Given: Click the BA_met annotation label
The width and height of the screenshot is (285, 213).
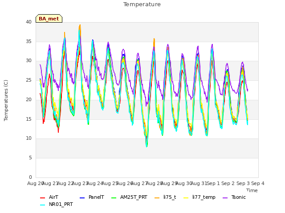Looking at the screenshot, I should 49,19.
